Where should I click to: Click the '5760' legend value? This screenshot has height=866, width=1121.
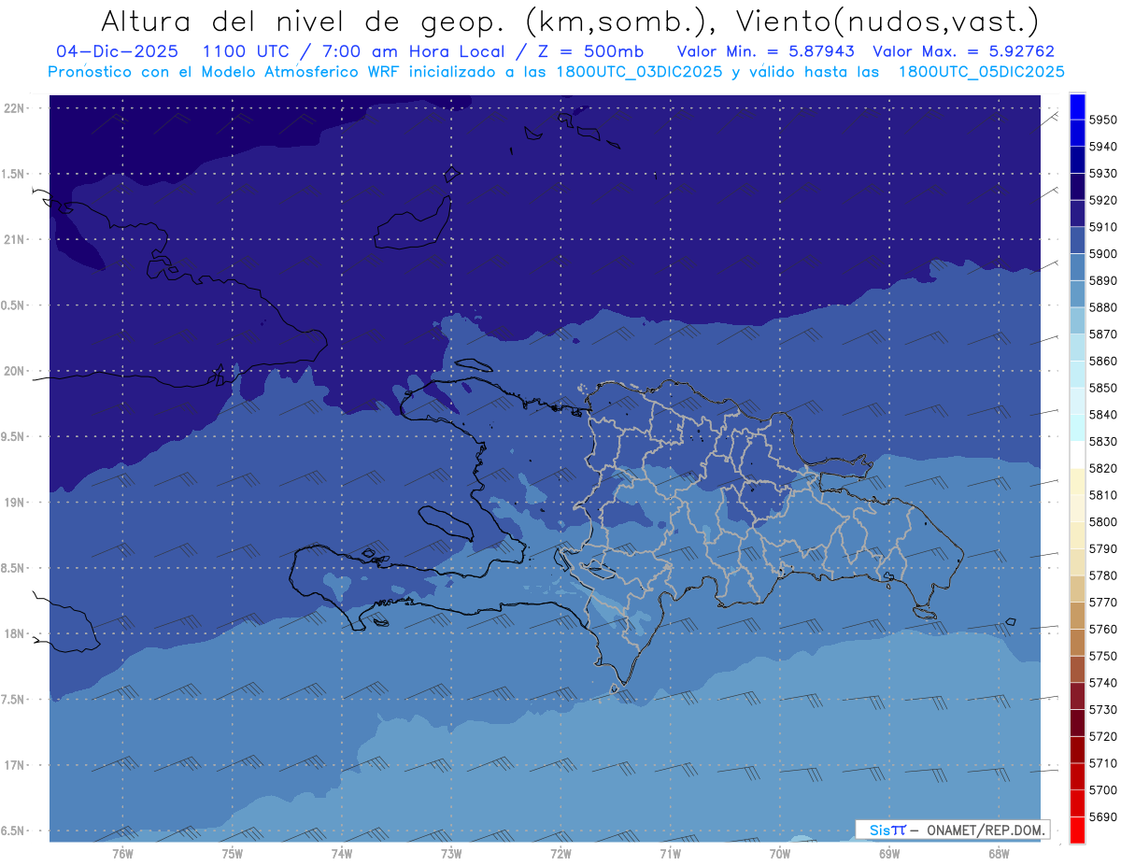pyautogui.click(x=1103, y=629)
